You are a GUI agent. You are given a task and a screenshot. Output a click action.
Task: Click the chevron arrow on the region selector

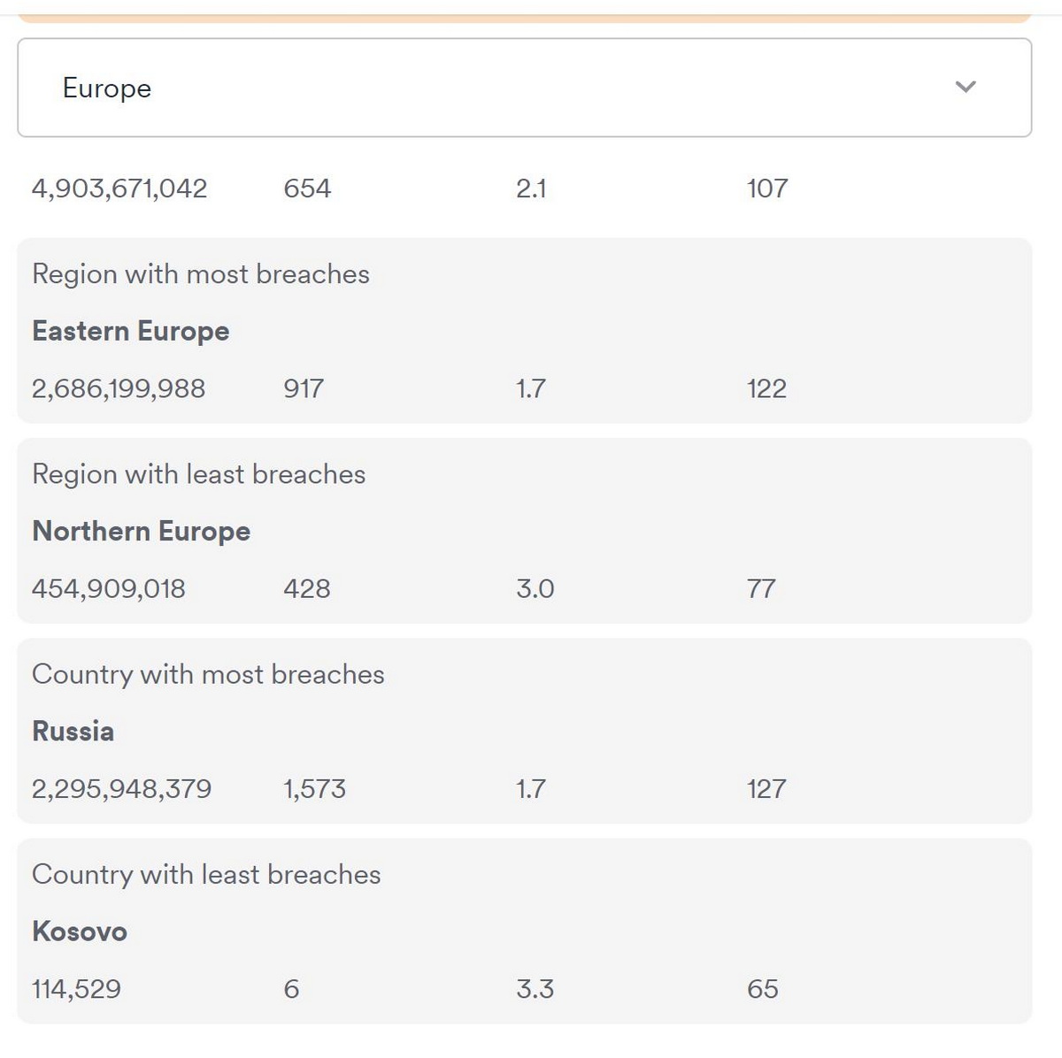(x=966, y=88)
